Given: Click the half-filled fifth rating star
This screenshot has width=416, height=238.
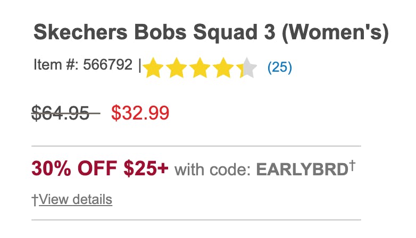Looking at the screenshot, I should (247, 68).
